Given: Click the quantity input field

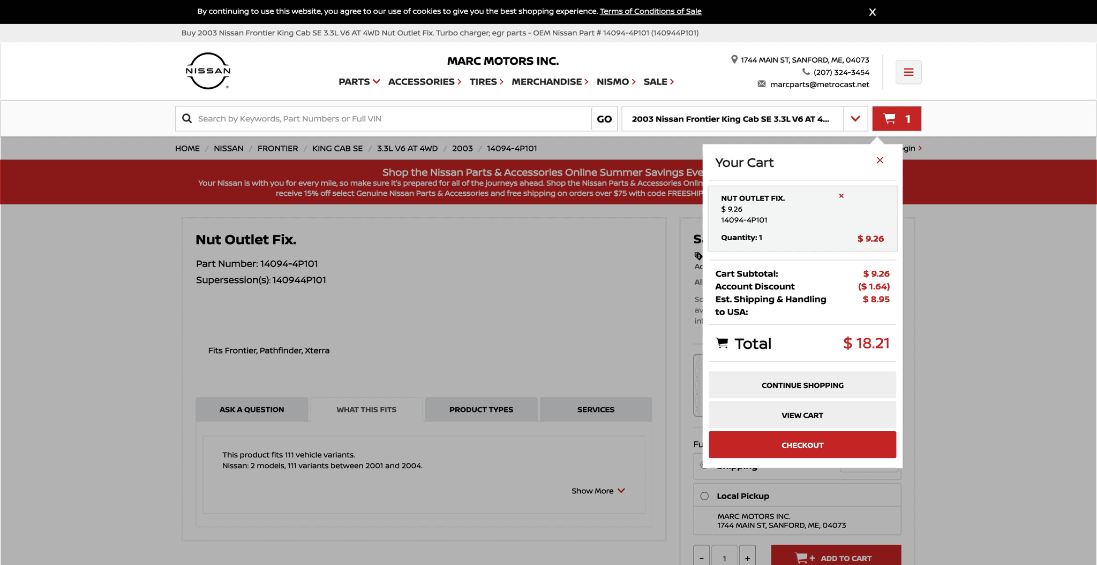Looking at the screenshot, I should coord(724,556).
